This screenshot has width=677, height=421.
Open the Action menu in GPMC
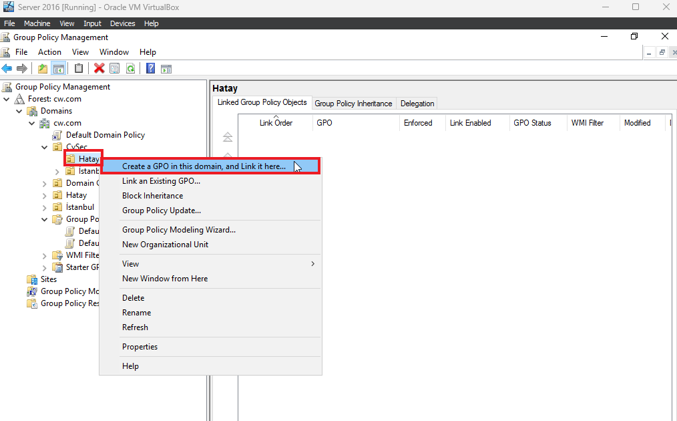(x=49, y=52)
